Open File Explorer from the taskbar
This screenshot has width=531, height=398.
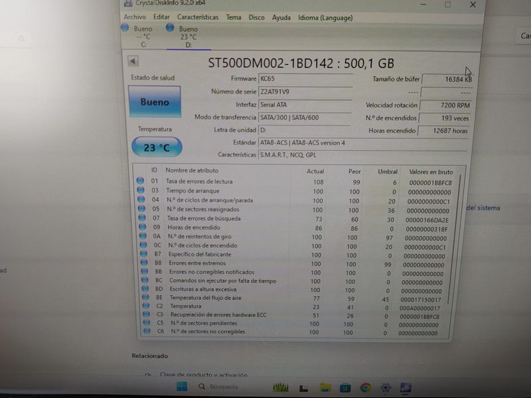pos(325,387)
